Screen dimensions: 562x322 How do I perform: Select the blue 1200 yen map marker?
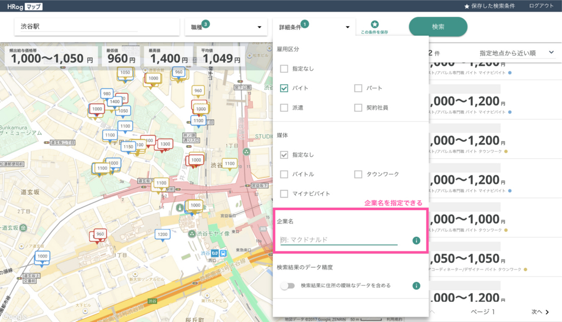click(162, 235)
